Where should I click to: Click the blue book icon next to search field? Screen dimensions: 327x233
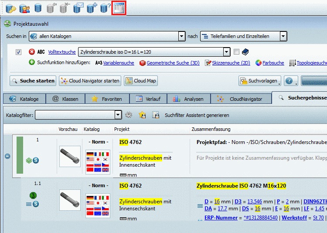point(245,52)
